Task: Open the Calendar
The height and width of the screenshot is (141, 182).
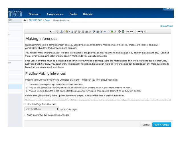Action: 88,14
